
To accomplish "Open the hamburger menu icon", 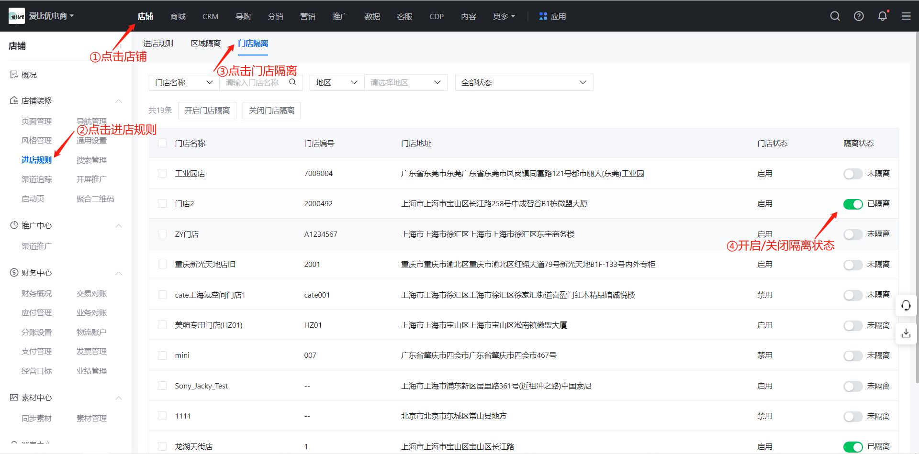I will click(906, 16).
